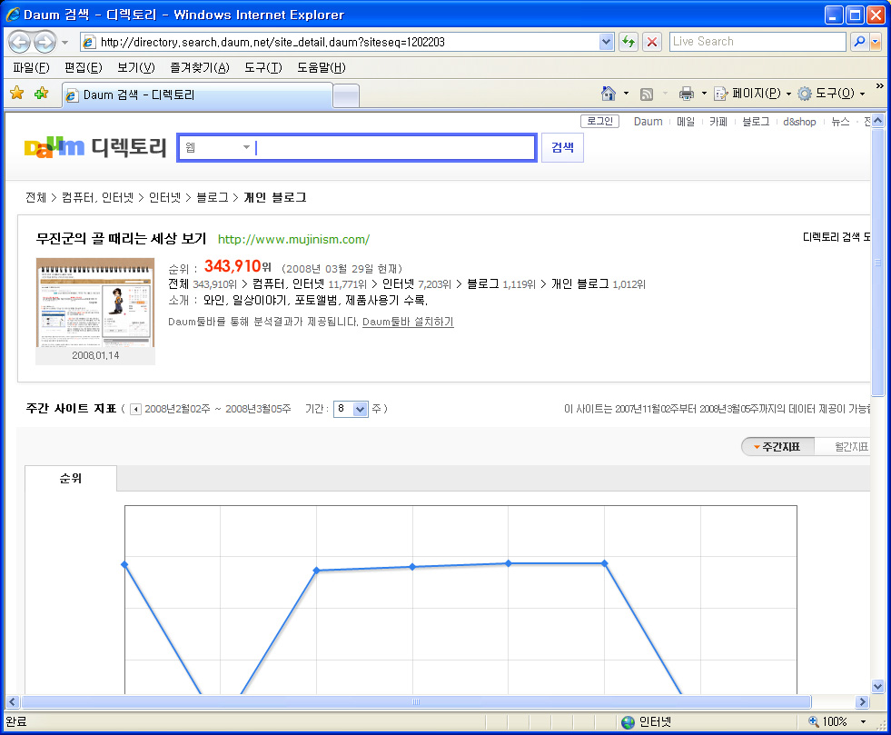Click the horizontal scrollbar right arrow
The width and height of the screenshot is (891, 735).
pos(863,702)
